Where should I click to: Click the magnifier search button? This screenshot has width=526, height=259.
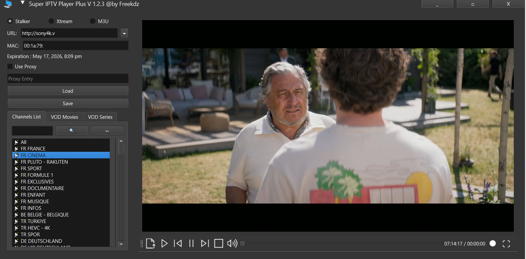tap(72, 131)
